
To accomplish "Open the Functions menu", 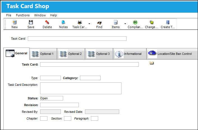I will pyautogui.click(x=23, y=15).
